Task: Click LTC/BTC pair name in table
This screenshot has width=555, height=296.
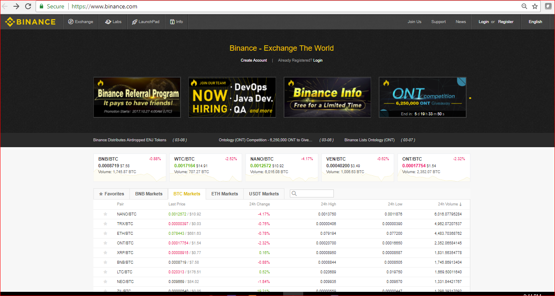Action: [124, 272]
